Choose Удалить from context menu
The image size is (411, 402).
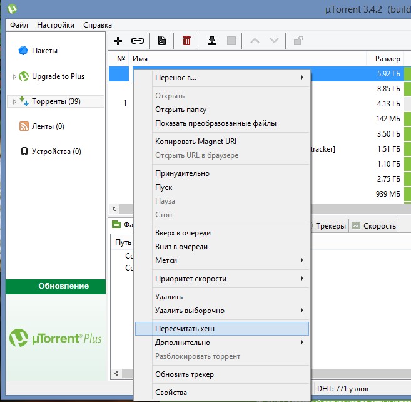click(222, 297)
